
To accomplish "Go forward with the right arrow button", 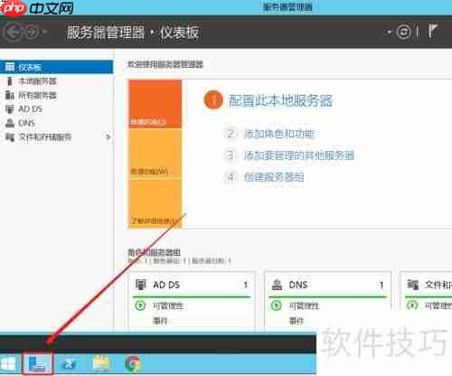I will pos(32,32).
